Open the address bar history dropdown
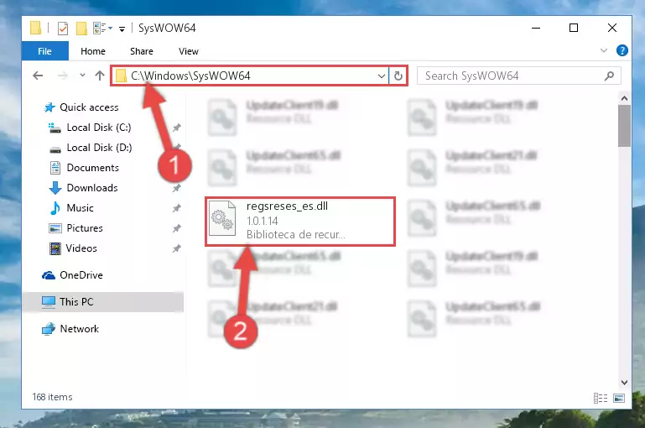The height and width of the screenshot is (428, 645). (x=382, y=76)
